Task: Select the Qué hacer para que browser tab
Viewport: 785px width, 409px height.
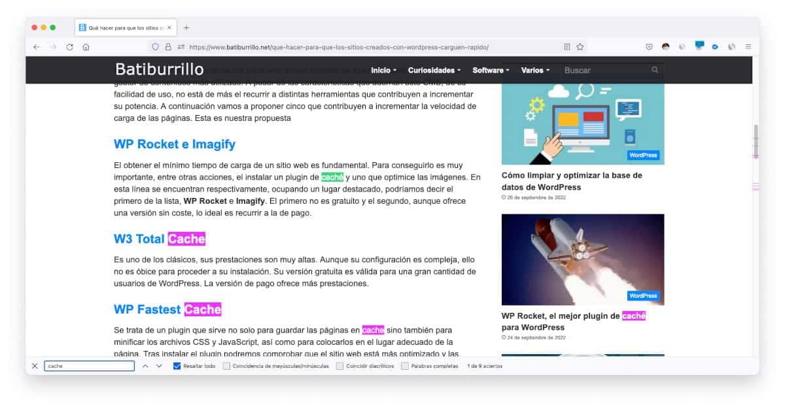Action: 124,27
